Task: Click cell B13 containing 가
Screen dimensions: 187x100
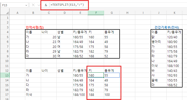Action: click(x=33, y=75)
